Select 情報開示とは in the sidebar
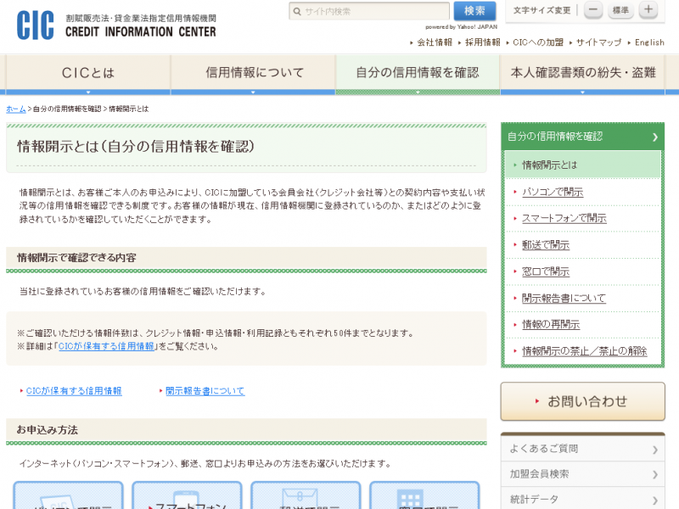Screen dimensions: 679x509 pyautogui.click(x=582, y=165)
